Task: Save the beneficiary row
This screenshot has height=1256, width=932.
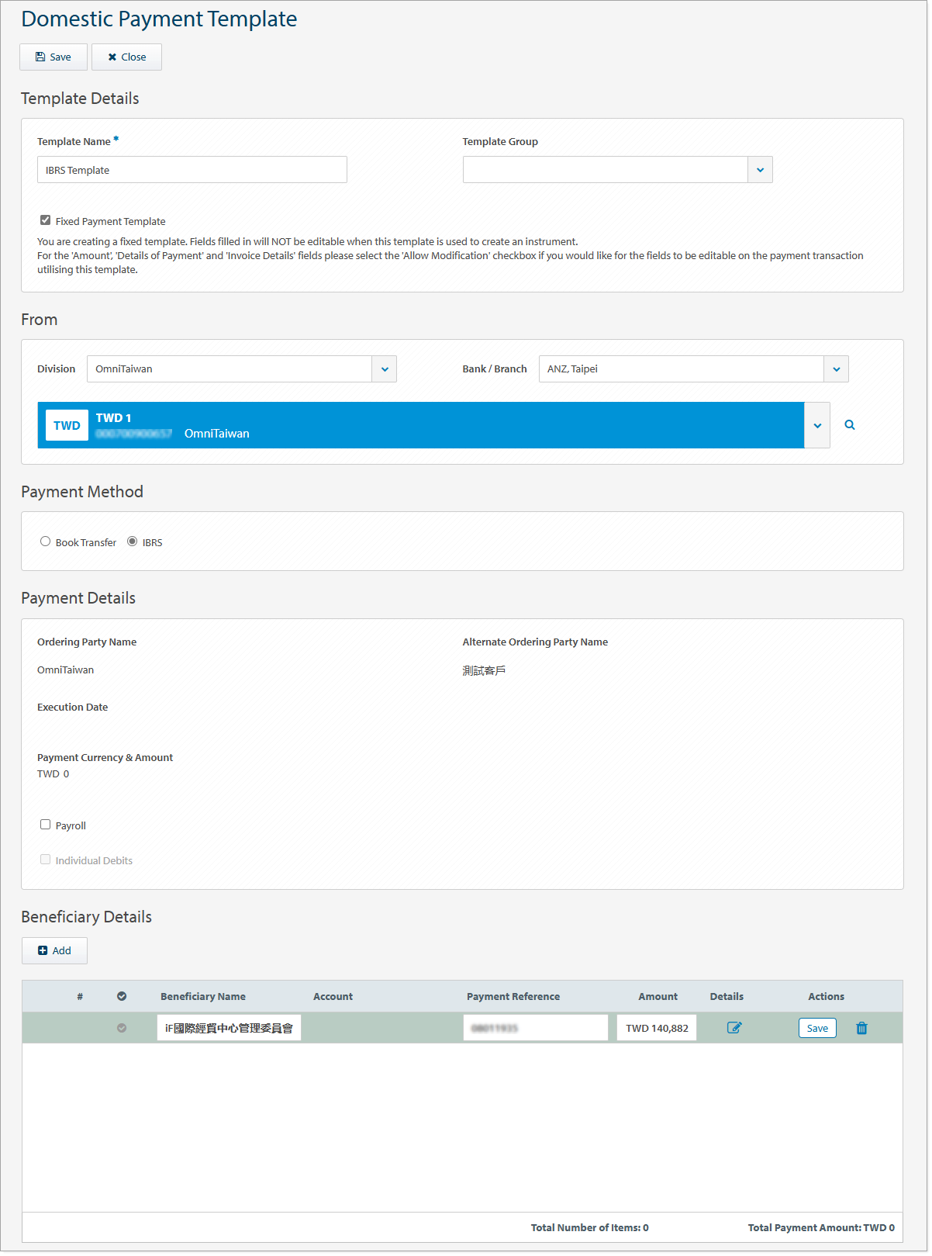Action: coord(817,1028)
